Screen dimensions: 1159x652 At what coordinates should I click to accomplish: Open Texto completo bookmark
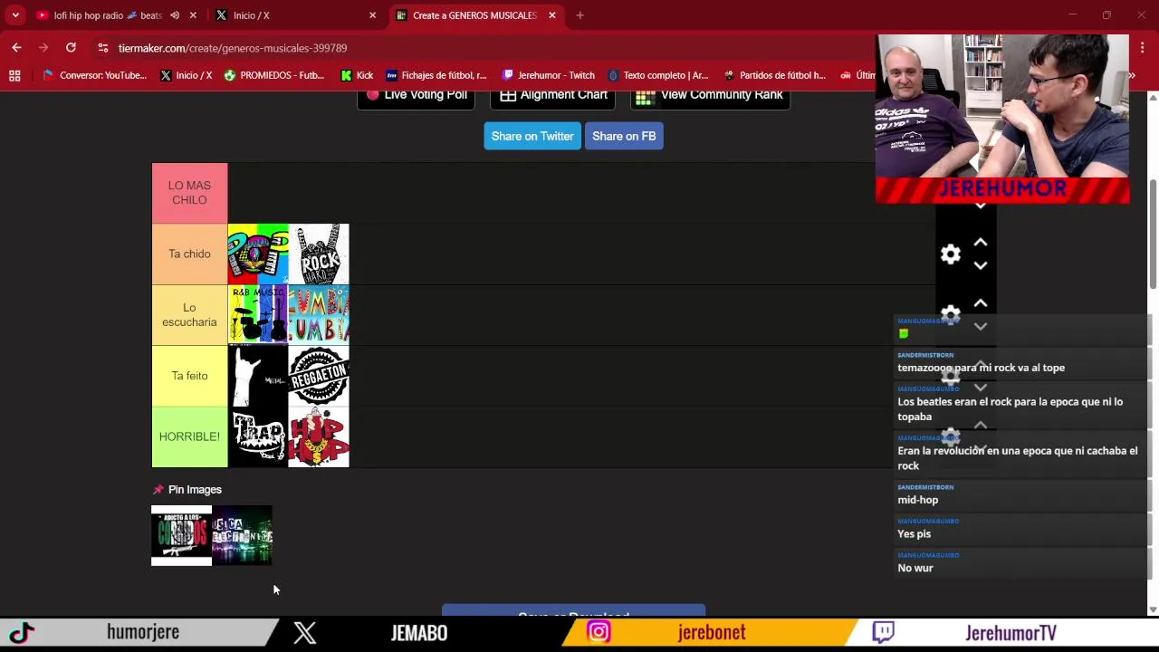pos(658,76)
